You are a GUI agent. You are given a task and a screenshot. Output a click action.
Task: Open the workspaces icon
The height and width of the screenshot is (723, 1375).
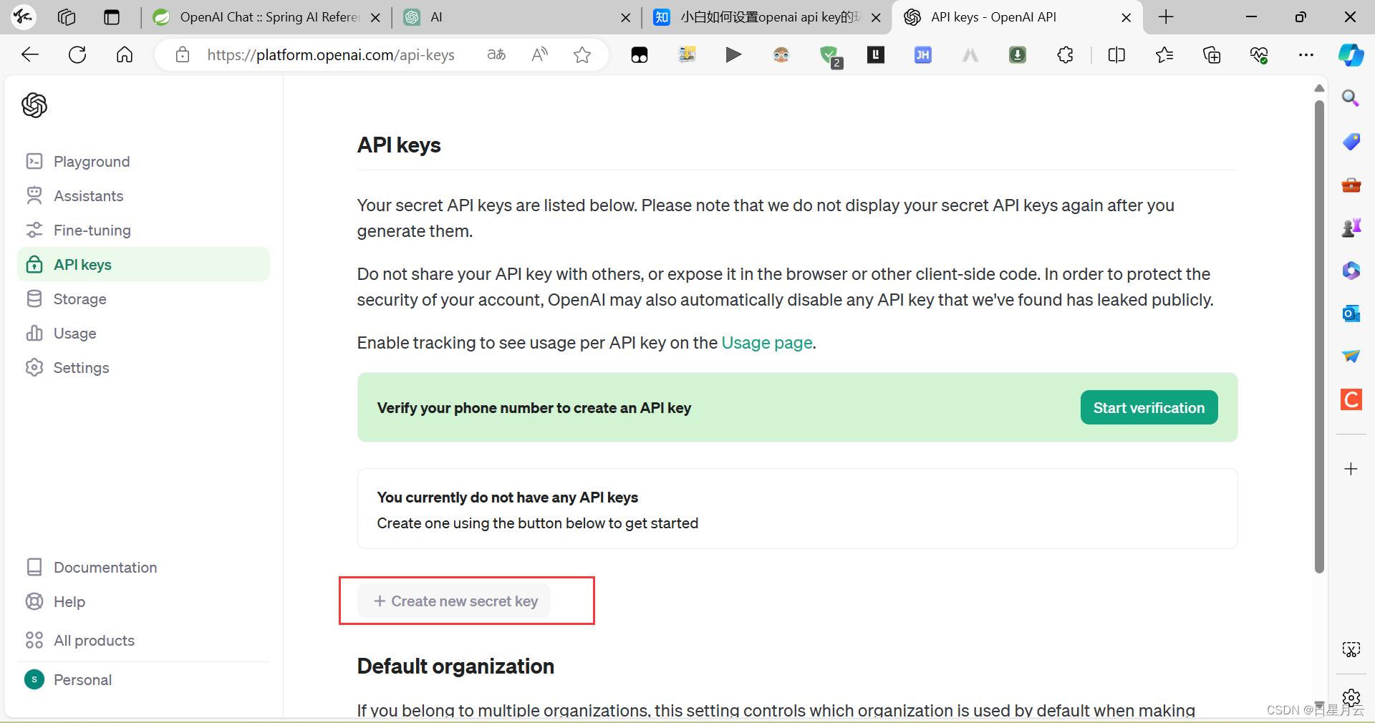(67, 17)
